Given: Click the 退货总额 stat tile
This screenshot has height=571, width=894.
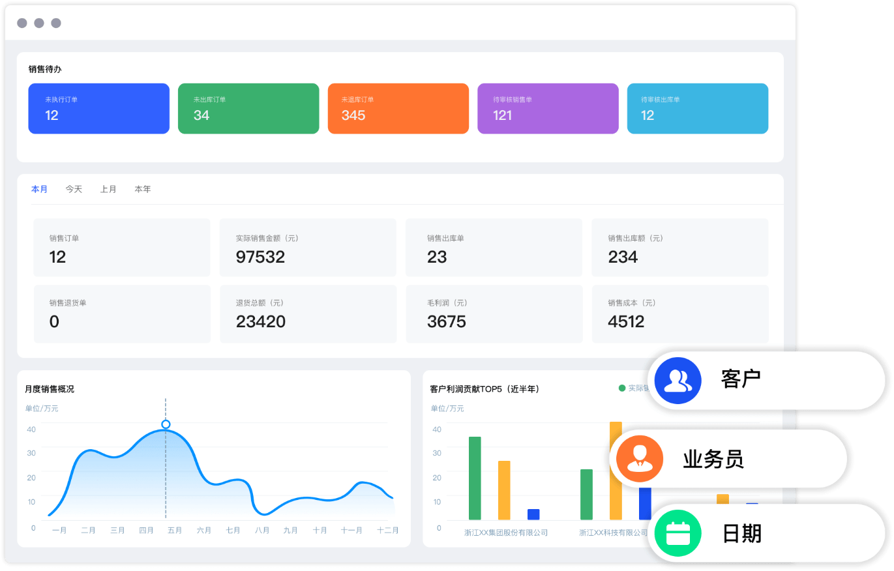Looking at the screenshot, I should (308, 314).
